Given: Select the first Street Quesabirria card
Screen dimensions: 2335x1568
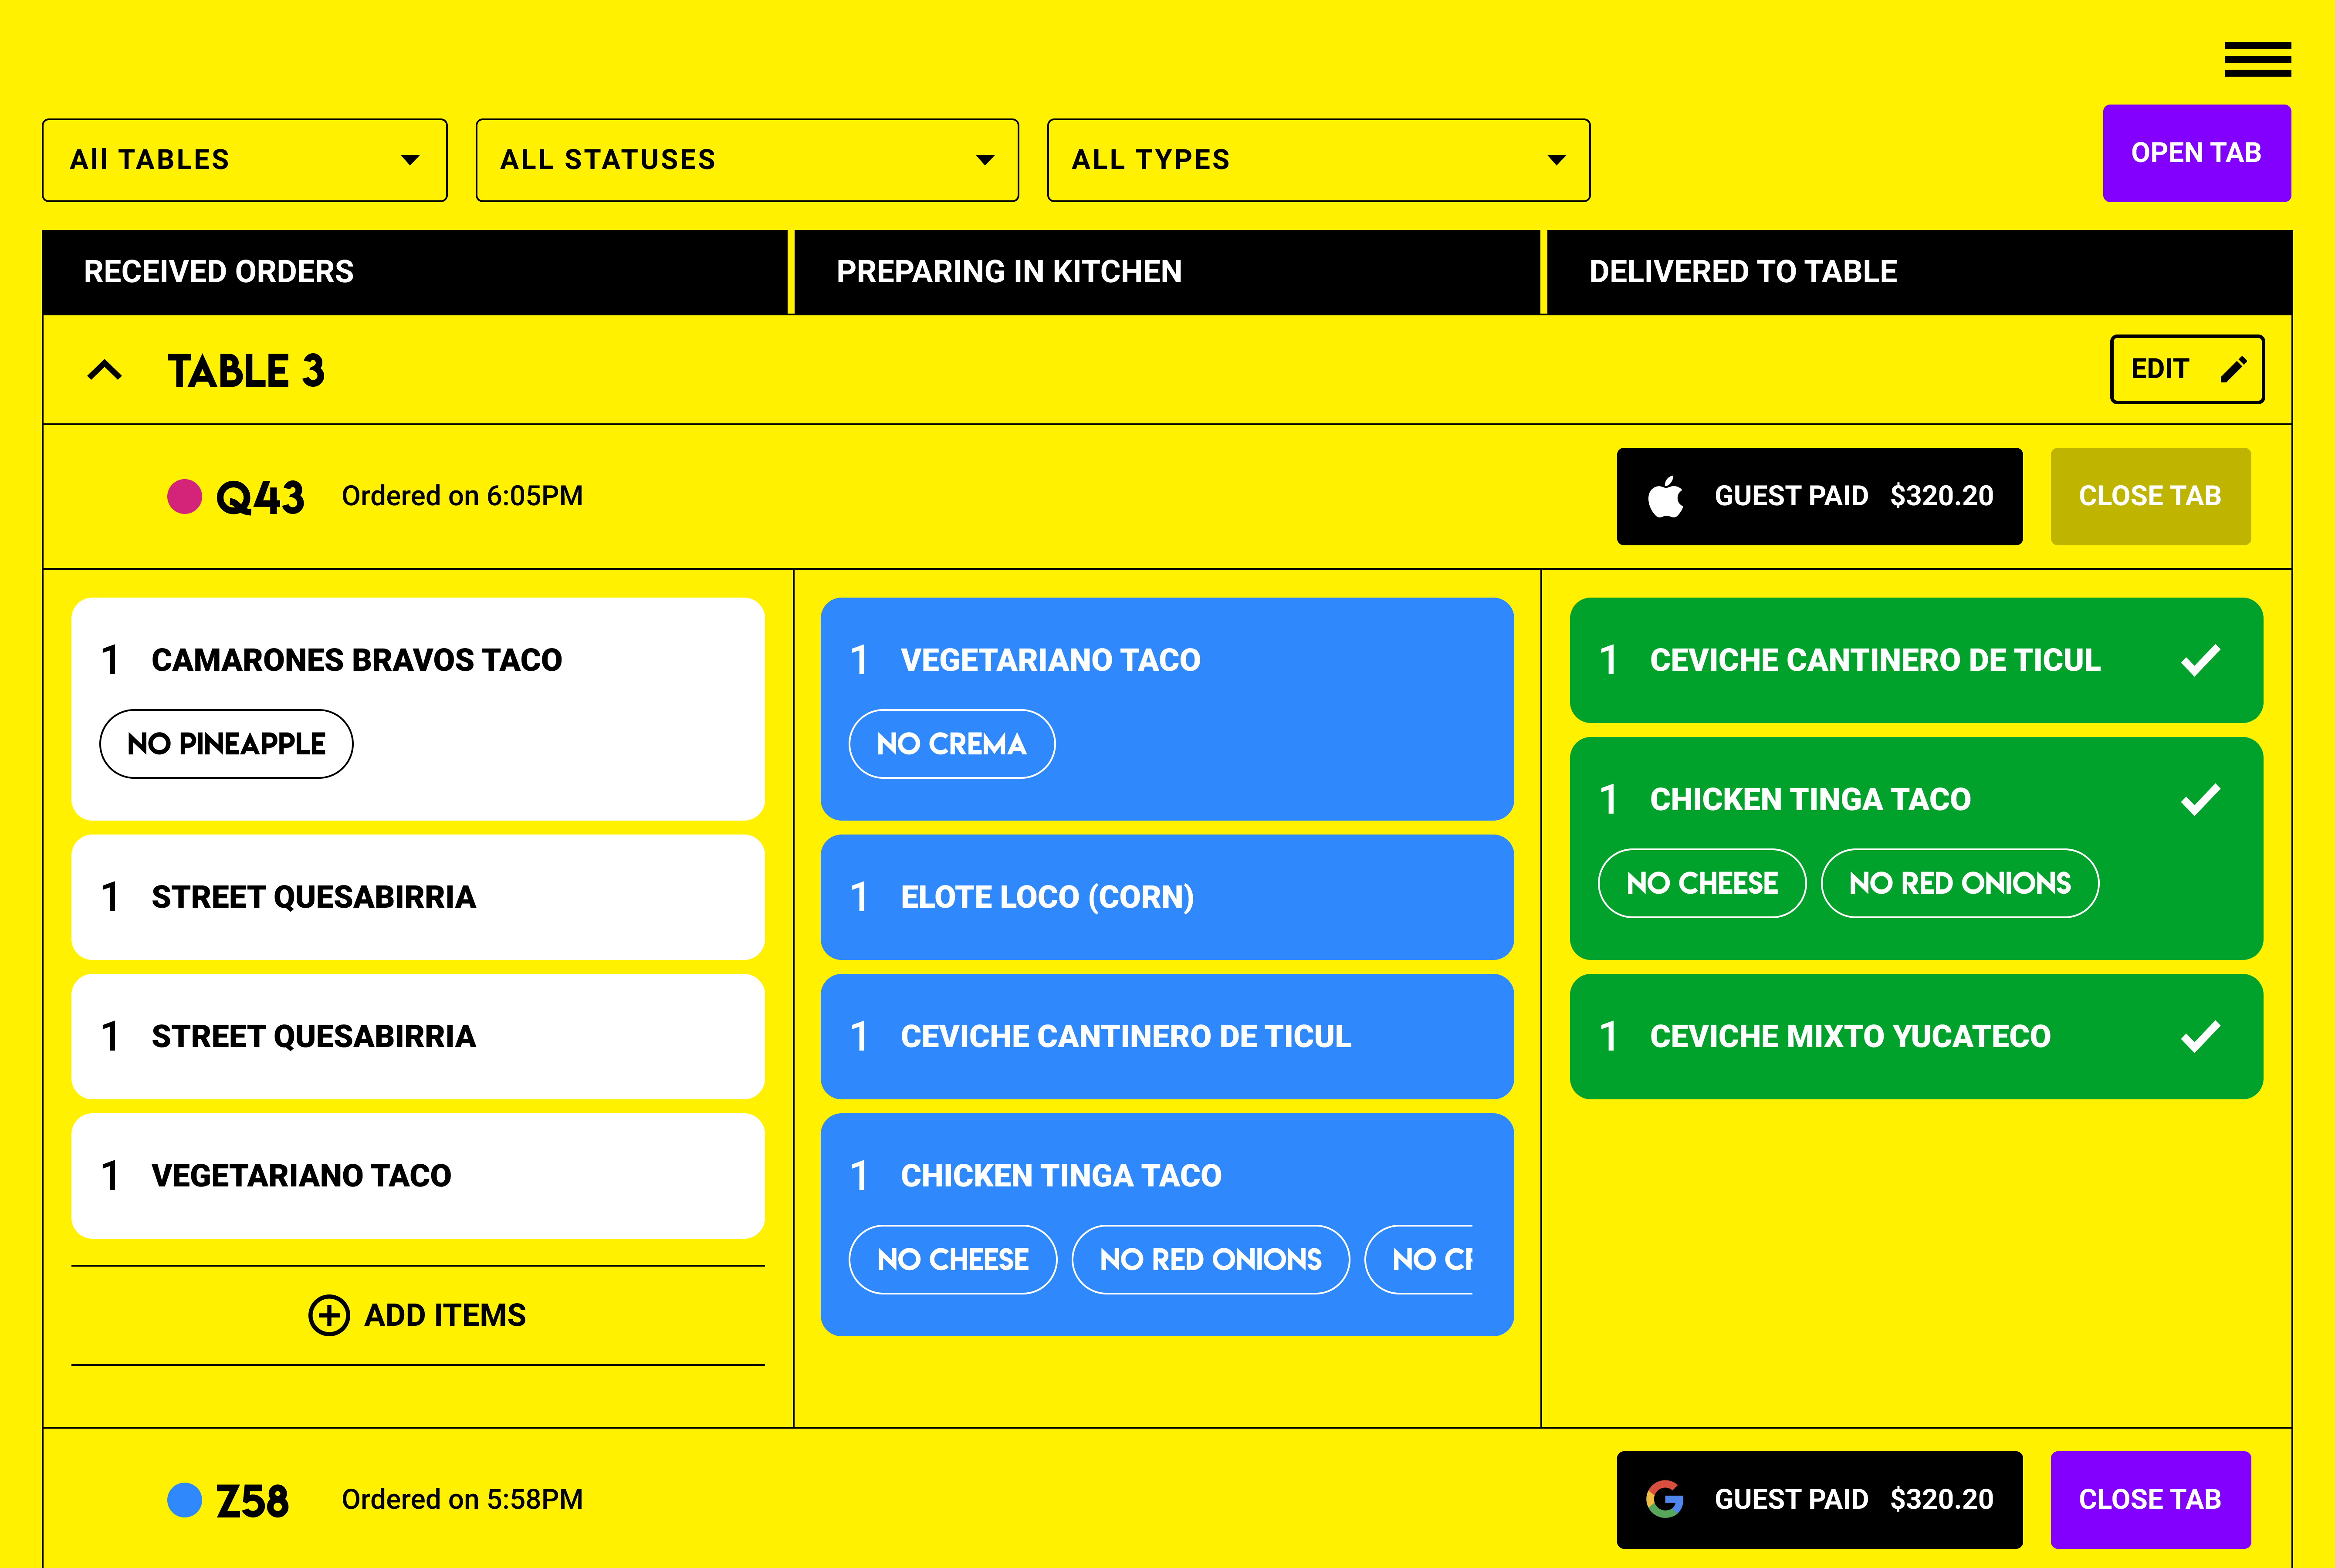Looking at the screenshot, I should (418, 897).
